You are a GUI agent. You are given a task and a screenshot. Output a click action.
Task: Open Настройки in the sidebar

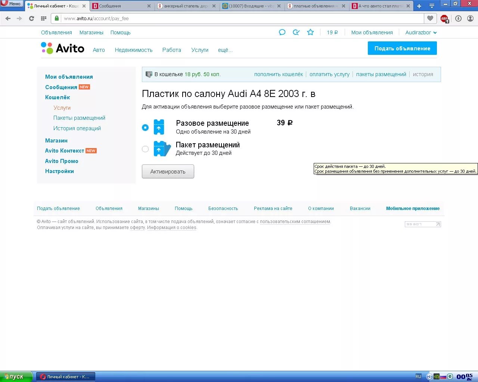[x=59, y=171]
